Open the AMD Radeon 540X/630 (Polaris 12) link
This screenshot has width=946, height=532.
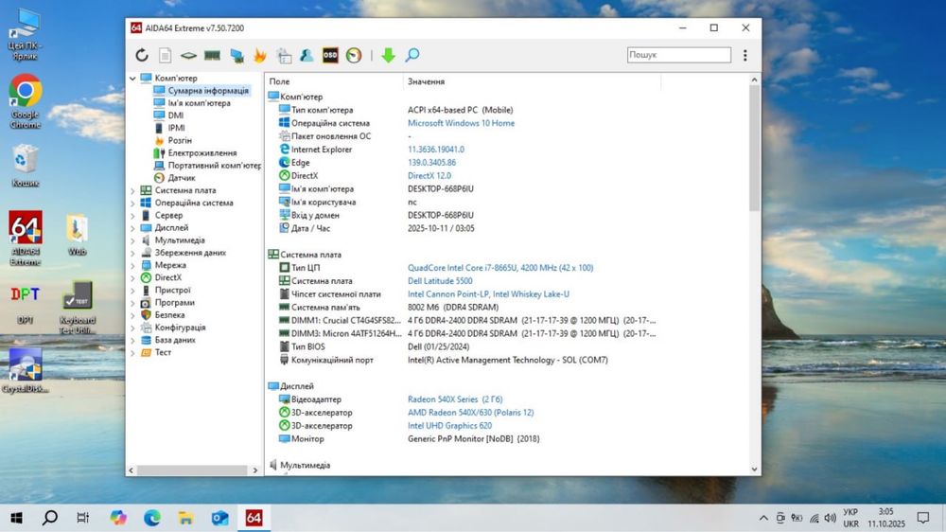(470, 413)
